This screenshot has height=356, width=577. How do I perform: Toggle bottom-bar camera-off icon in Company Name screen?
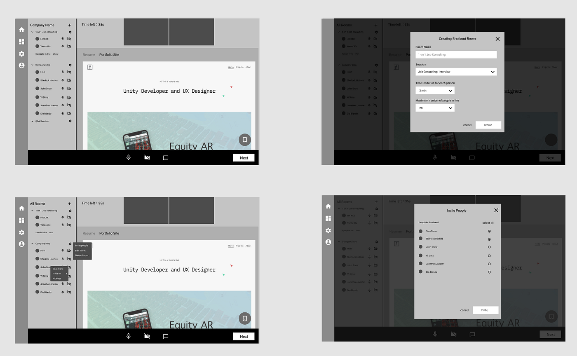click(x=147, y=157)
